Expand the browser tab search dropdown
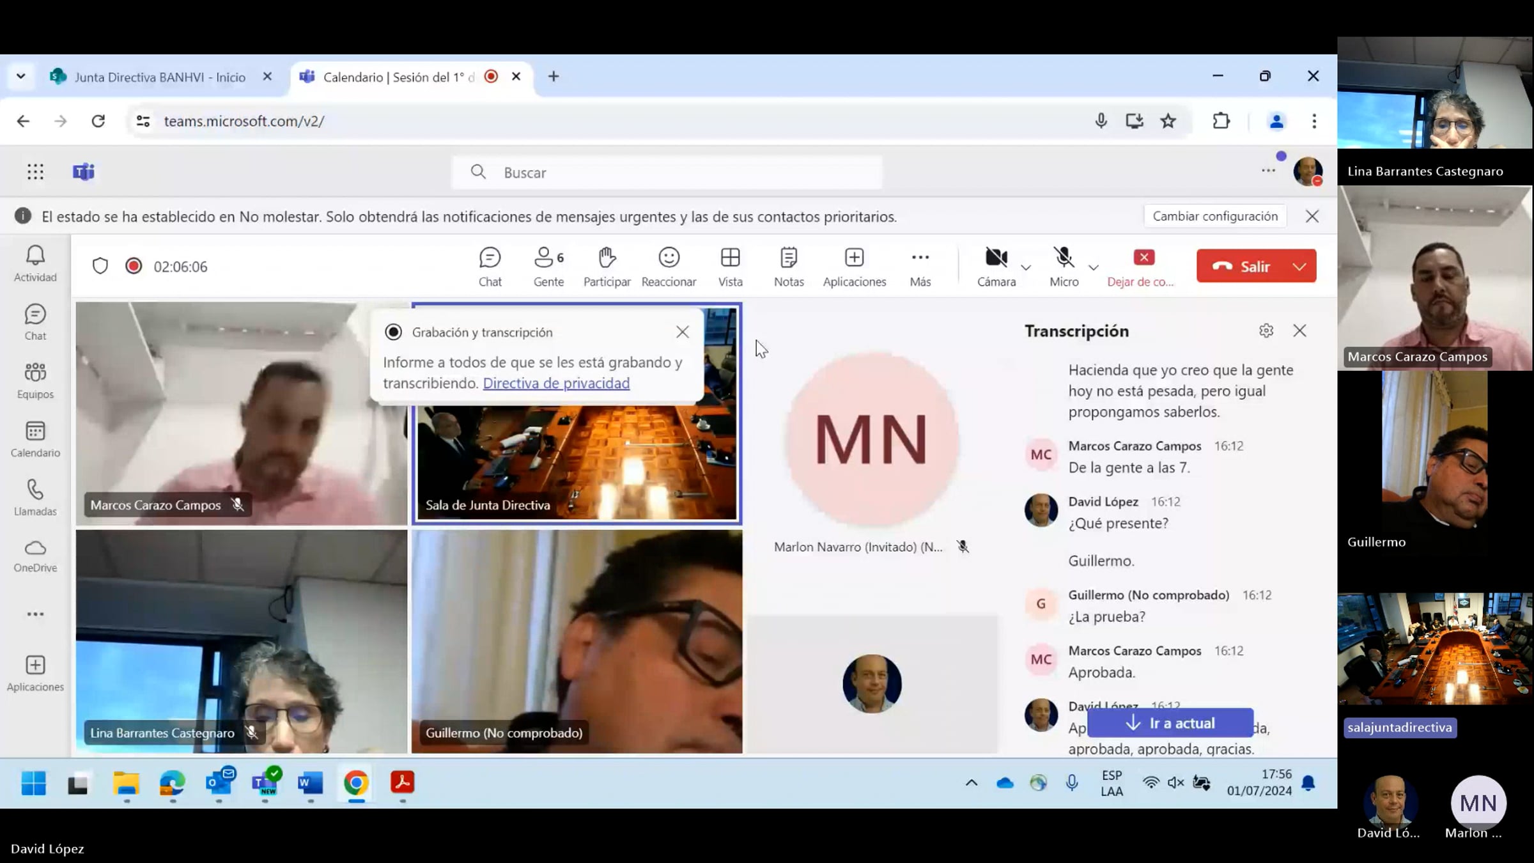The image size is (1534, 863). (20, 77)
